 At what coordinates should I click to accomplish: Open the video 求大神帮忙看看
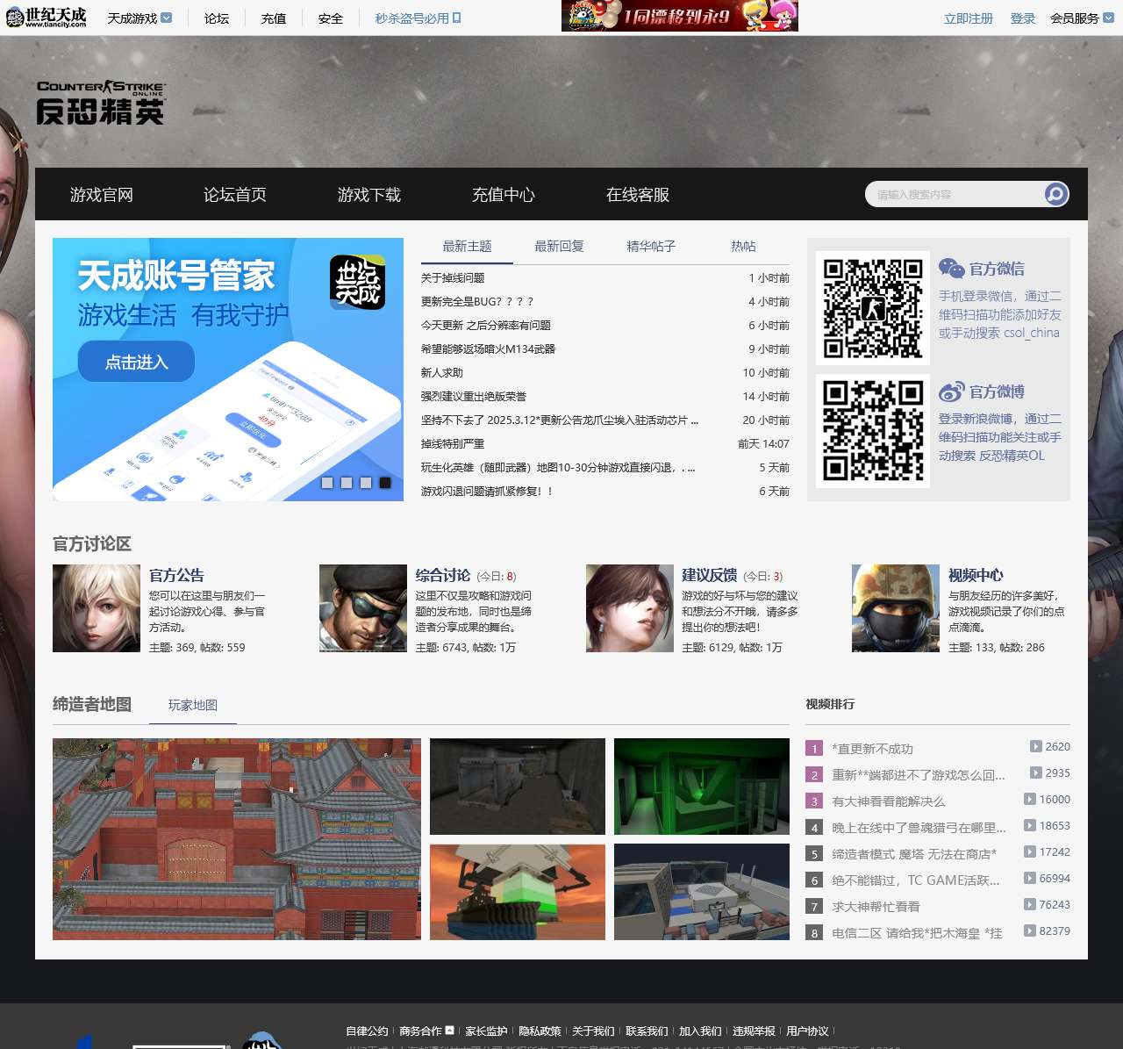[x=876, y=907]
